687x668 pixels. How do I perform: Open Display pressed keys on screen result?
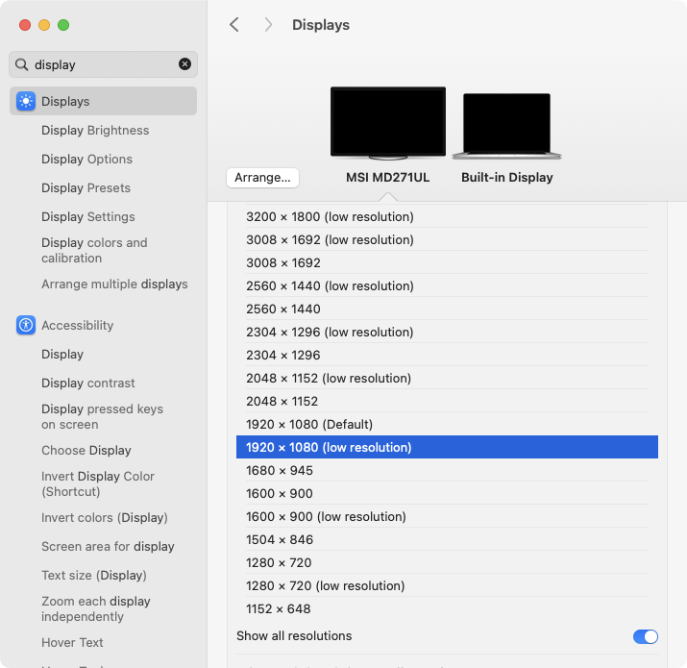point(102,416)
